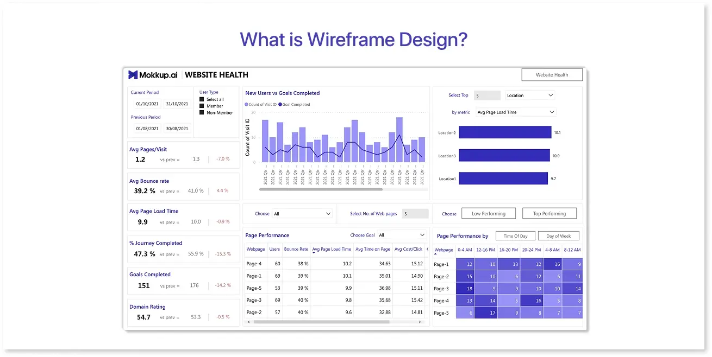
Task: Click the 4-8 AM heatmap column header
Action: pos(552,250)
